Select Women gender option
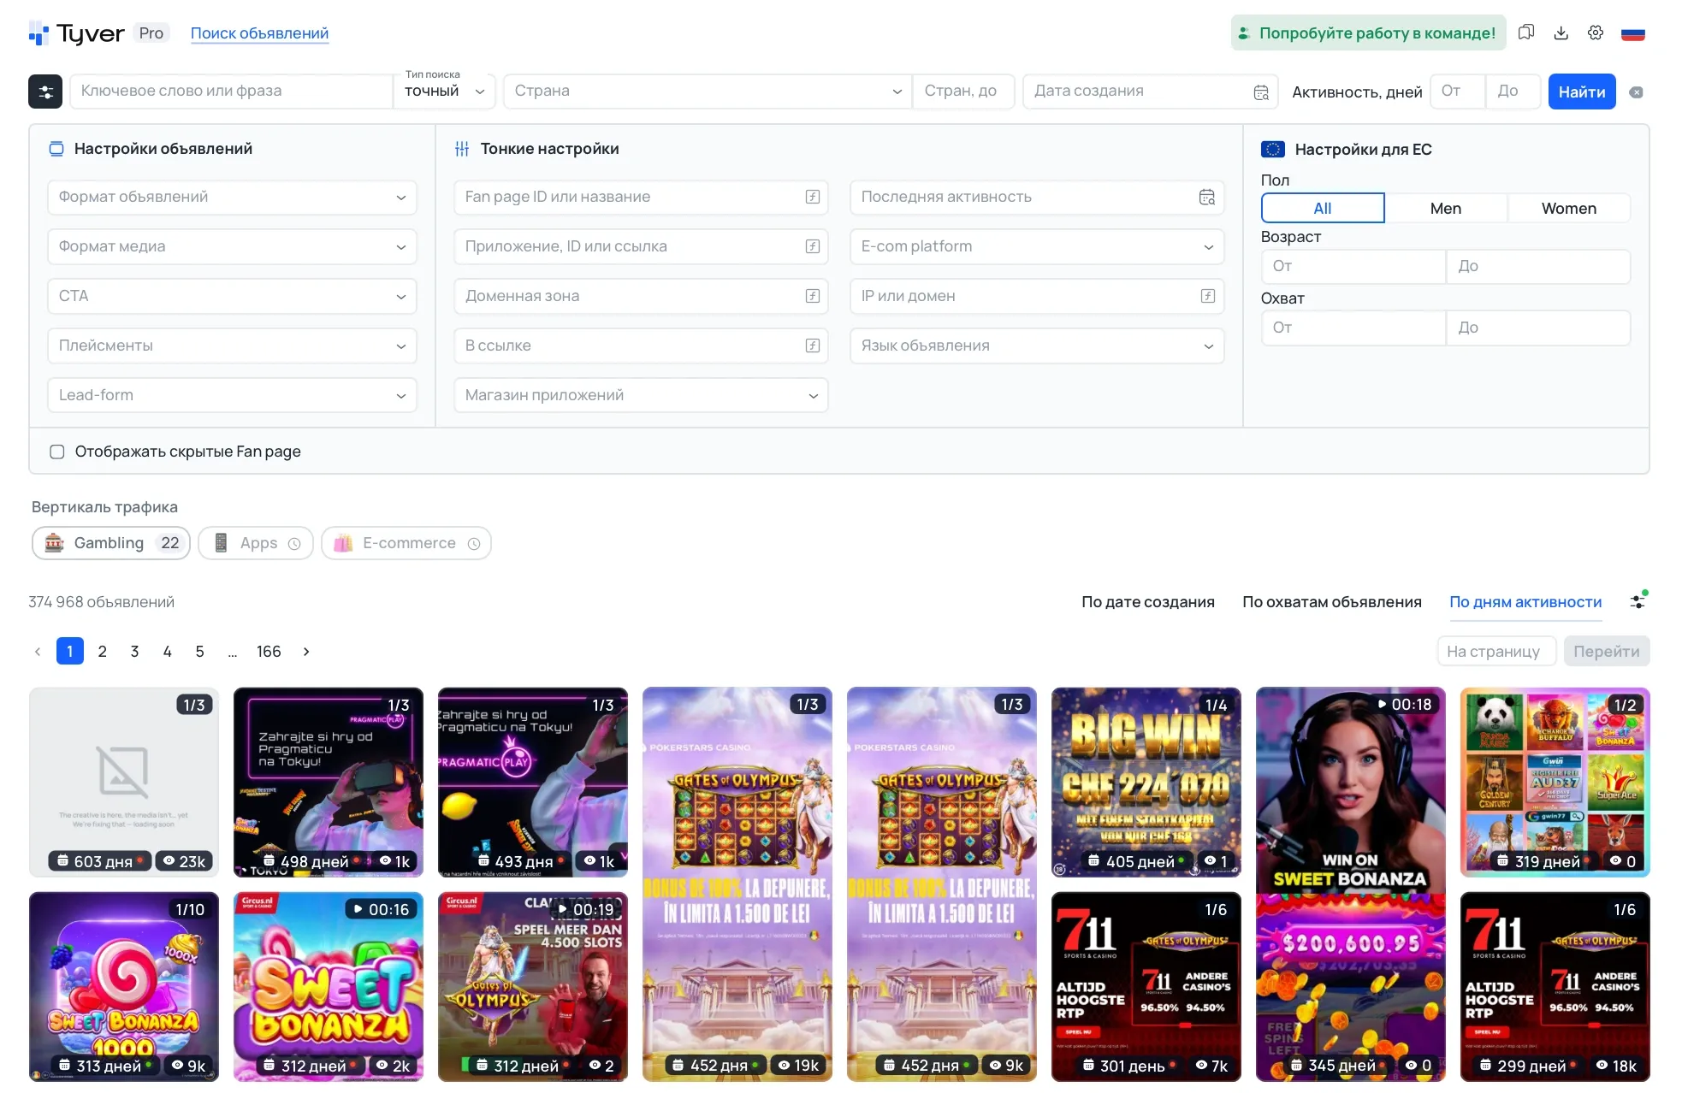 [x=1569, y=209]
